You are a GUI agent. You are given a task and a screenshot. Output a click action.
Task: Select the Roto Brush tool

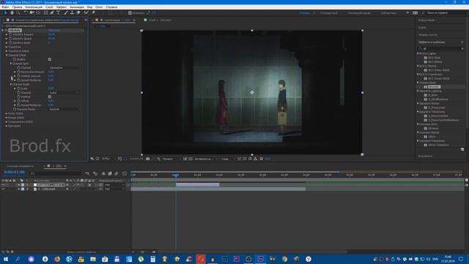pos(86,13)
